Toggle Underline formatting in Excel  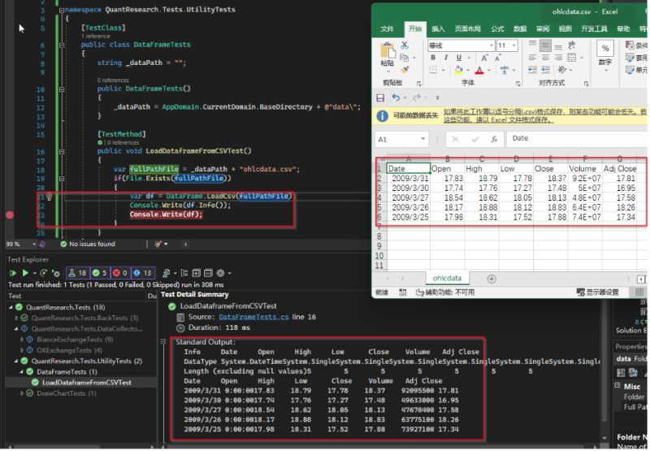click(x=459, y=58)
